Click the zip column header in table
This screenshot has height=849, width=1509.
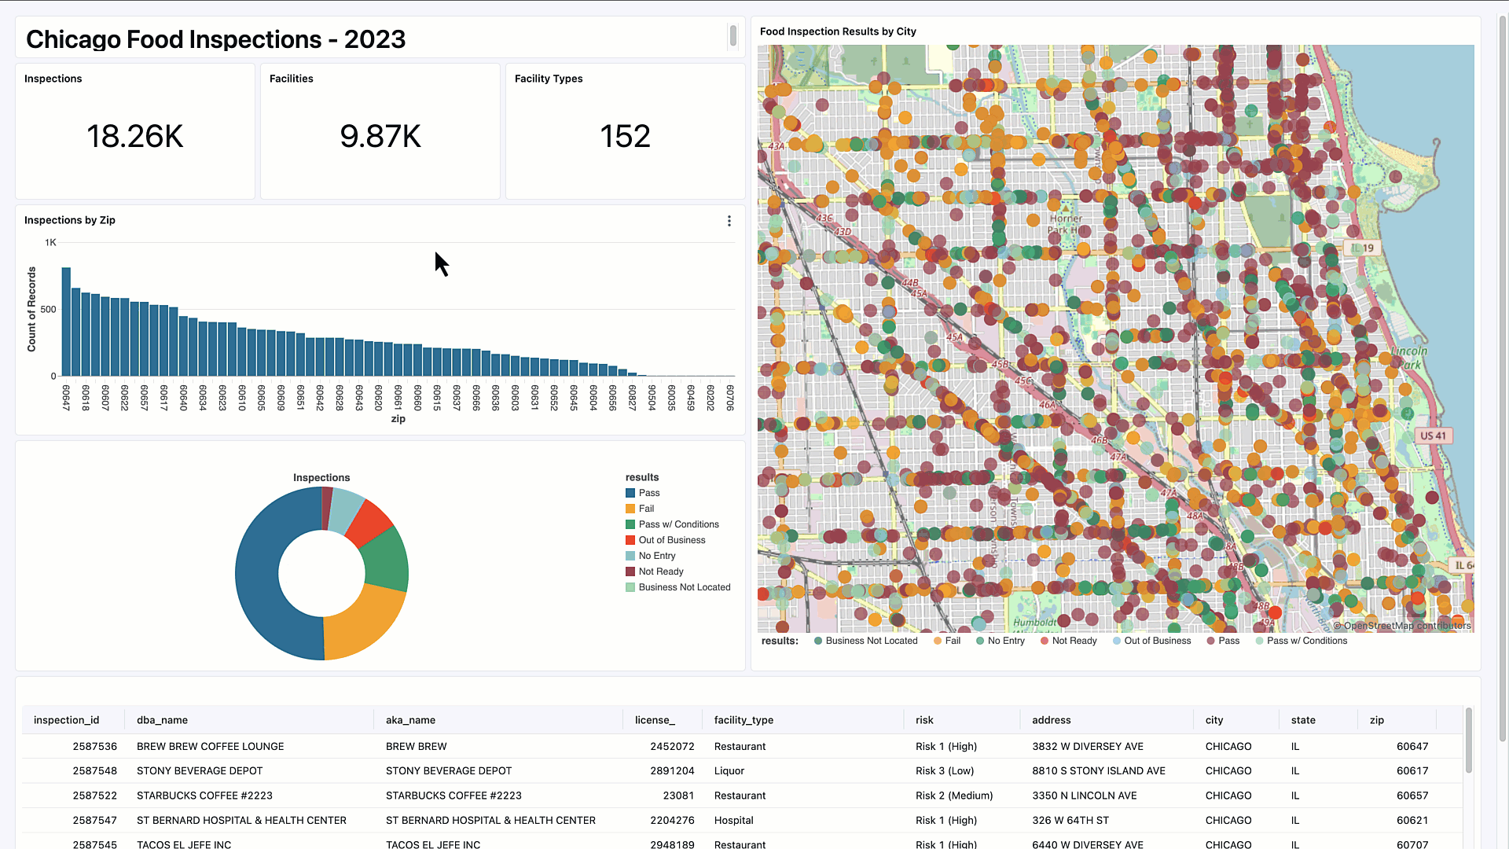(x=1376, y=720)
